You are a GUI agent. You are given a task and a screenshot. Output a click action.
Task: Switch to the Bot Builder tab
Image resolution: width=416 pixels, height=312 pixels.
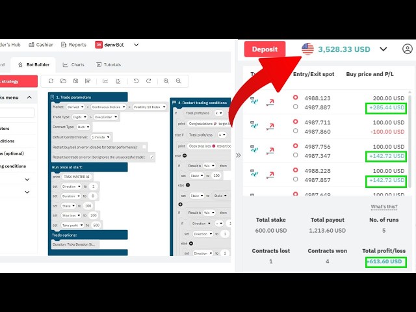click(33, 65)
